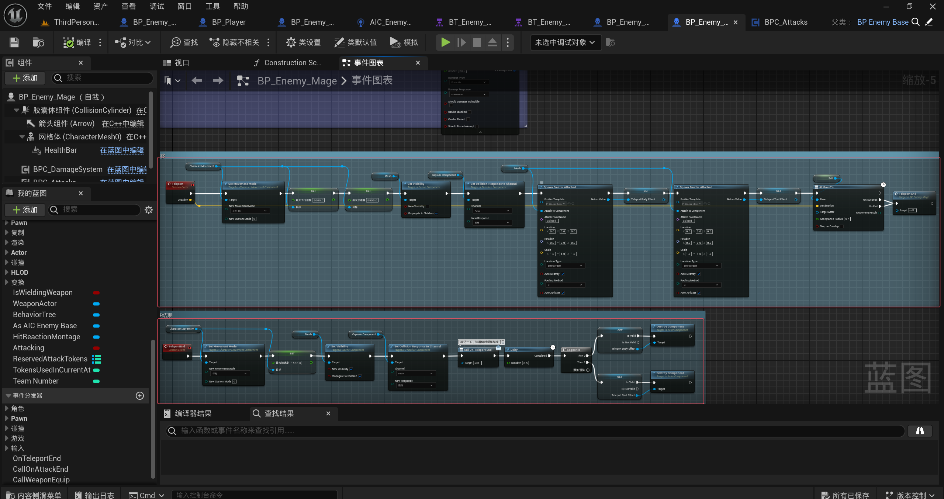Select the OnTeleportEnd dispatcher

click(x=37, y=458)
